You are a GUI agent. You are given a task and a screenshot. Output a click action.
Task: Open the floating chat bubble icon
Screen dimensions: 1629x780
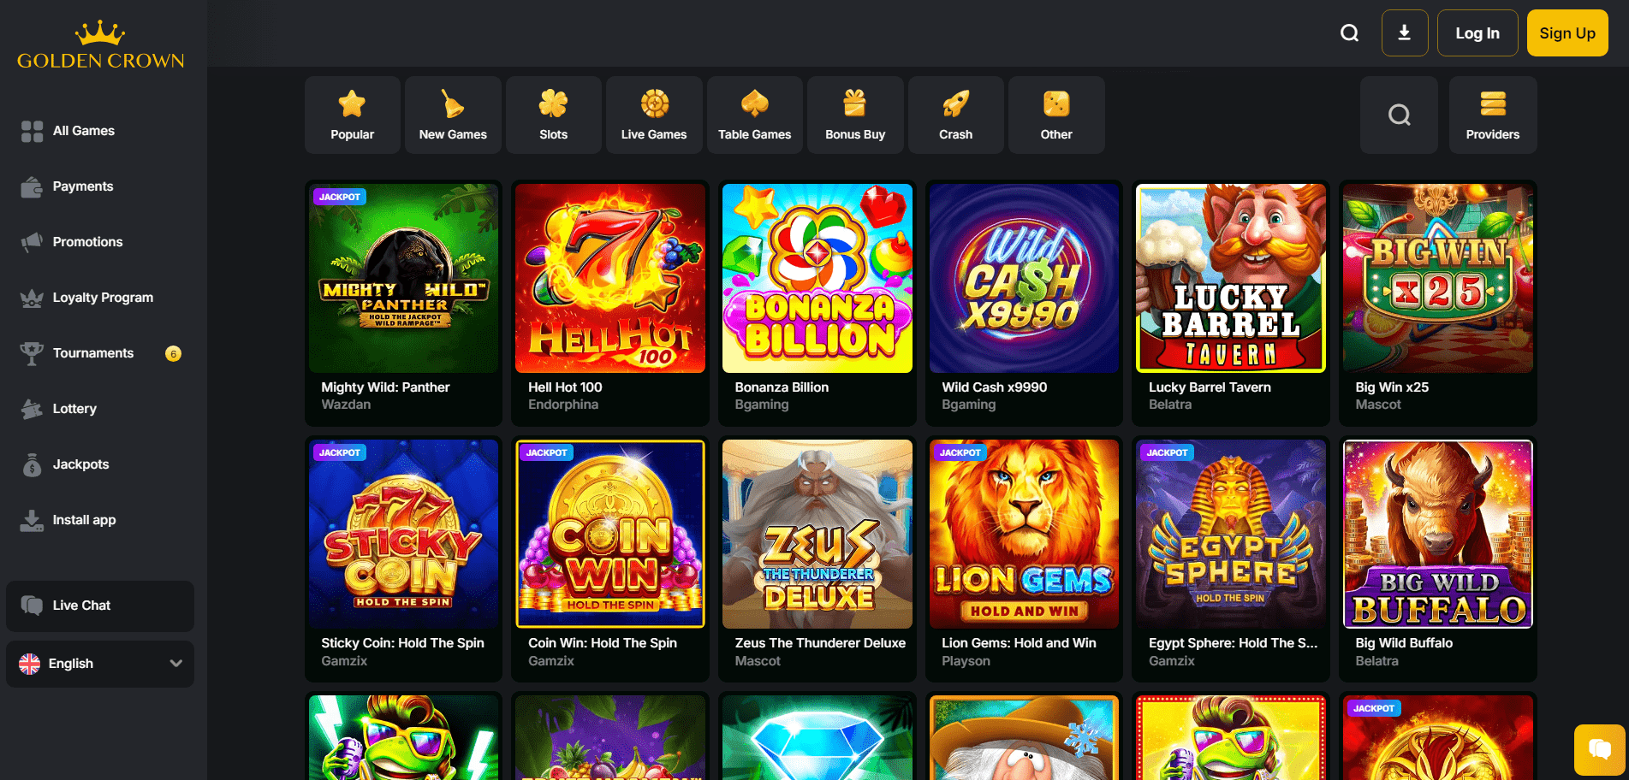pyautogui.click(x=1599, y=750)
